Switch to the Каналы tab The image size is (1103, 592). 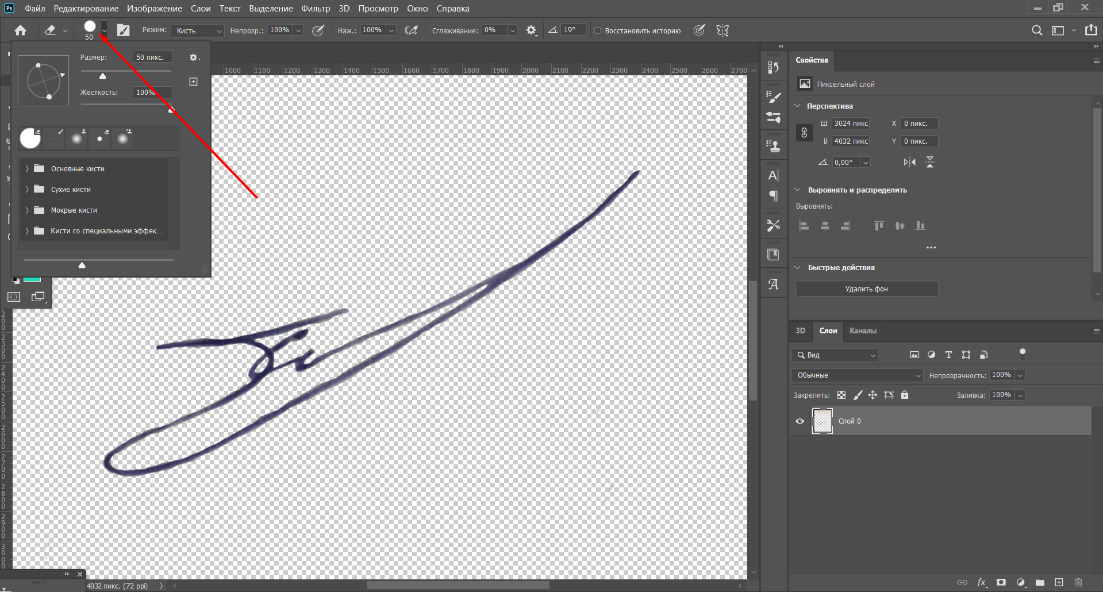(x=863, y=331)
